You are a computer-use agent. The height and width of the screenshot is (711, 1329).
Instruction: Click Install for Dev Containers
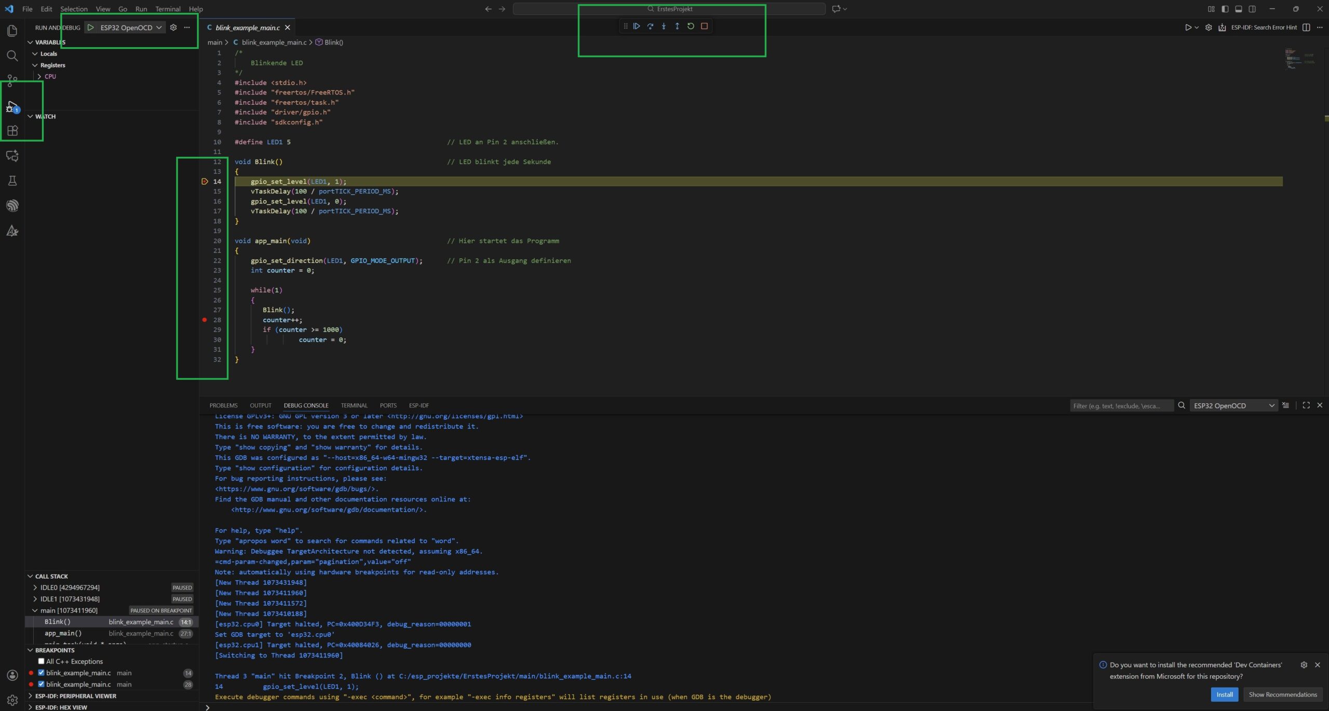click(1224, 694)
